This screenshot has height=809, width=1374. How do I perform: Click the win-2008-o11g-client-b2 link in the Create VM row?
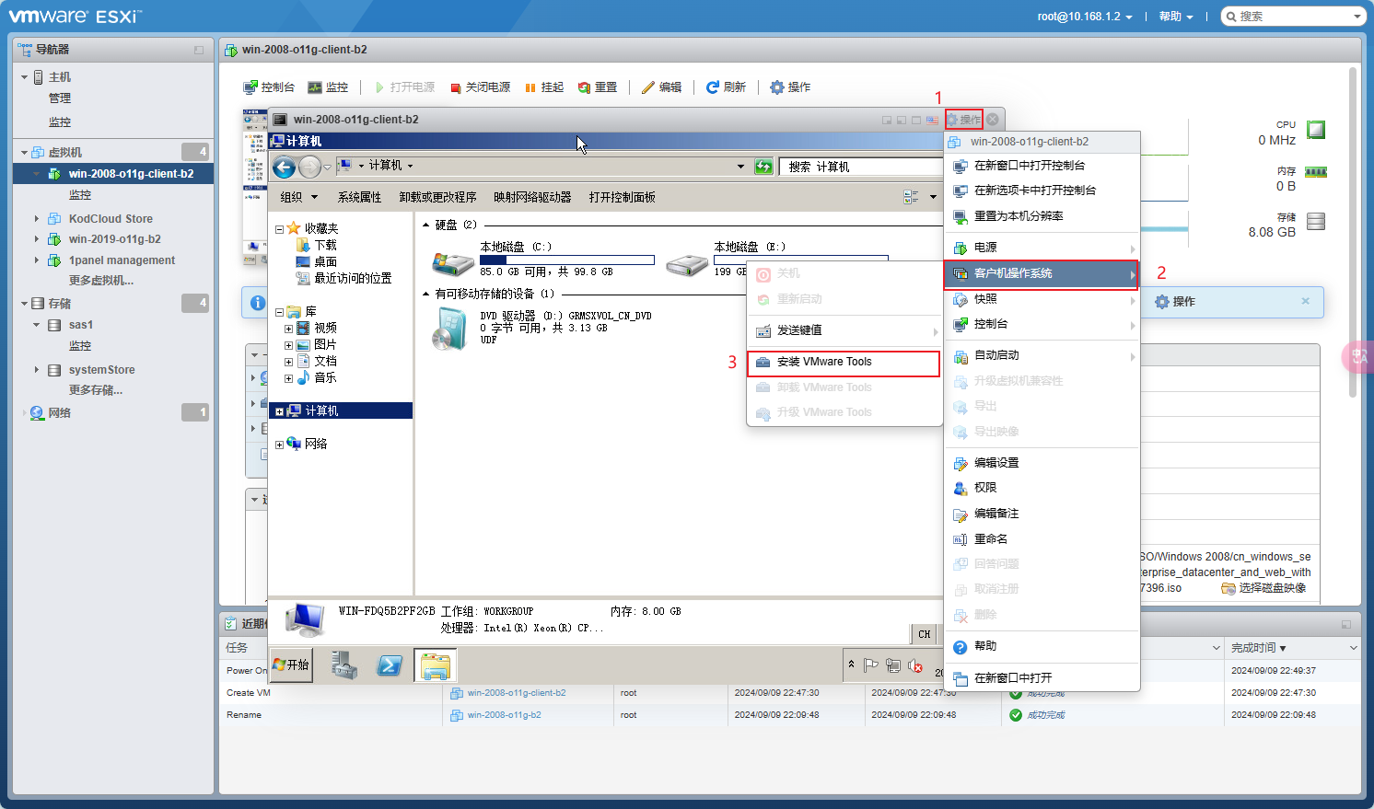pos(516,693)
